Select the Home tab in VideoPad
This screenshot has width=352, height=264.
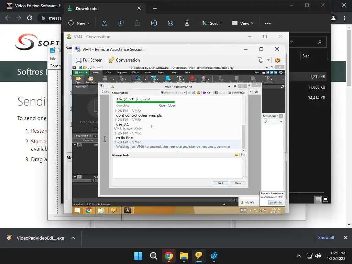tap(96, 73)
